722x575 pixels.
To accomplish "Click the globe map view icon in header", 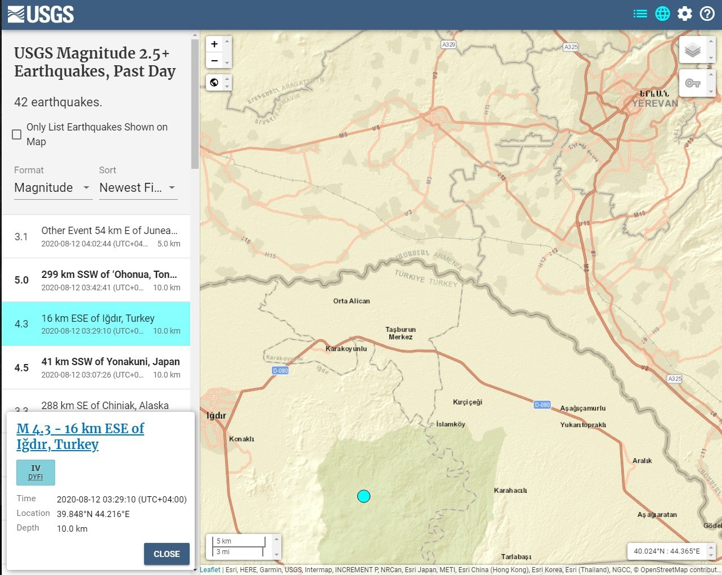I will tap(662, 14).
